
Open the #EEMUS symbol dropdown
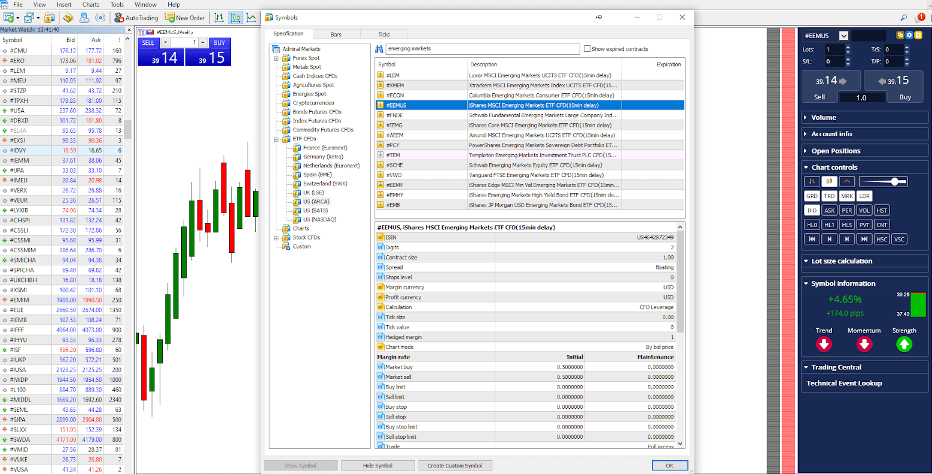(x=843, y=36)
